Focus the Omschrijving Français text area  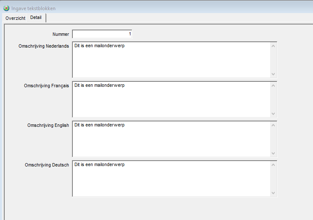(x=170, y=99)
